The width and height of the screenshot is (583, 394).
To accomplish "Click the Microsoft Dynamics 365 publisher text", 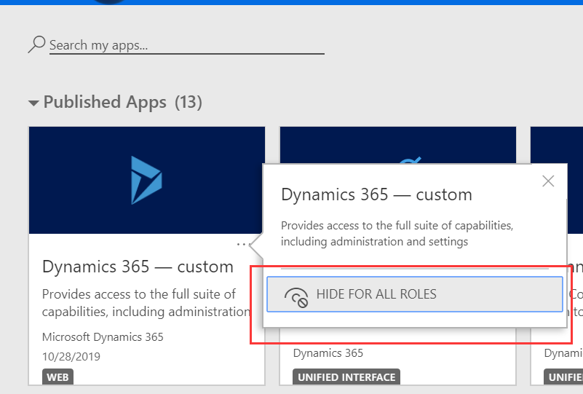I will (103, 336).
